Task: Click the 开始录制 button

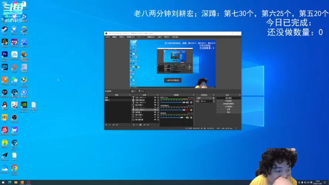Action: click(229, 101)
